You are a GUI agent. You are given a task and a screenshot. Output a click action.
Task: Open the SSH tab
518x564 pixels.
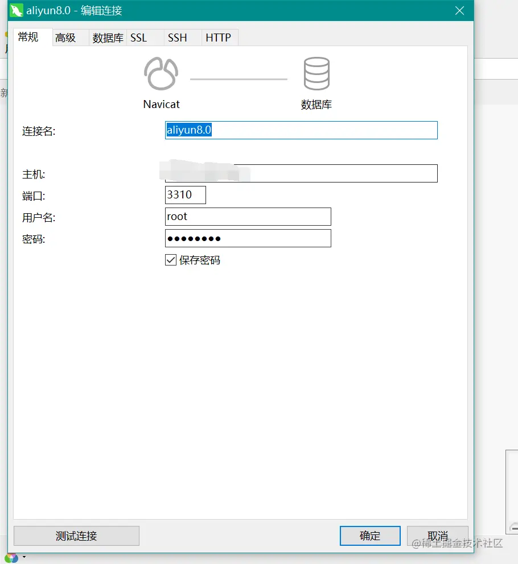(x=183, y=38)
